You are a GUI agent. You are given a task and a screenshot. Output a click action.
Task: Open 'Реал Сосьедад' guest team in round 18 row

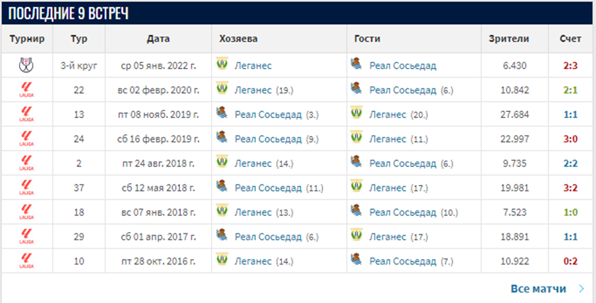coord(403,212)
